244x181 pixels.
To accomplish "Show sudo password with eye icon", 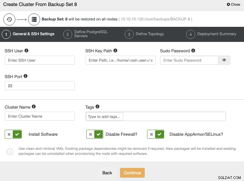I will (224, 60).
